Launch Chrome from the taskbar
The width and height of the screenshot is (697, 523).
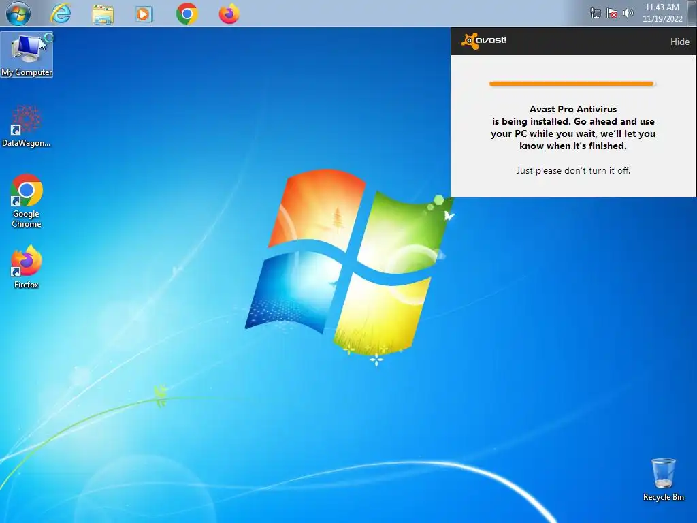click(187, 14)
